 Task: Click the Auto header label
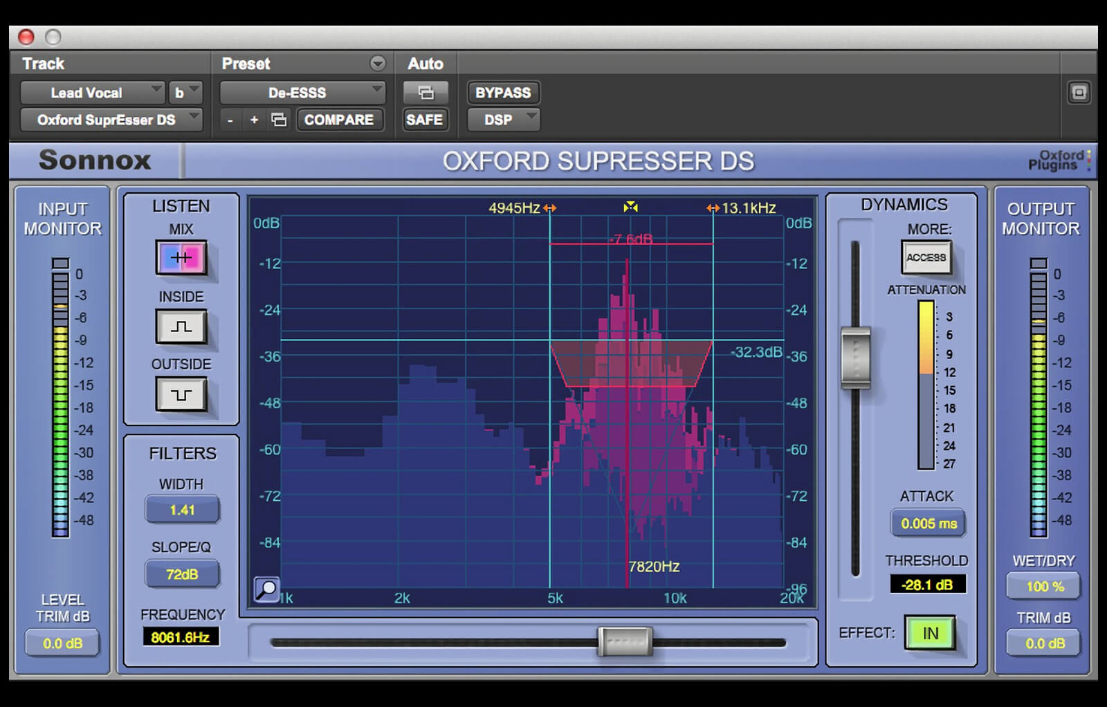[426, 64]
